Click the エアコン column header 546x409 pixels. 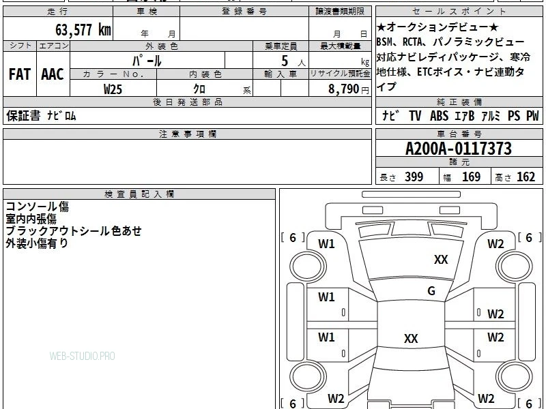[x=53, y=46]
